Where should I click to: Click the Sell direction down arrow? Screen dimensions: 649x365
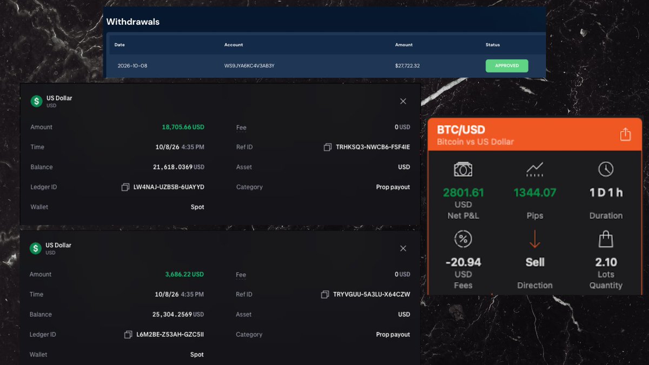point(535,239)
